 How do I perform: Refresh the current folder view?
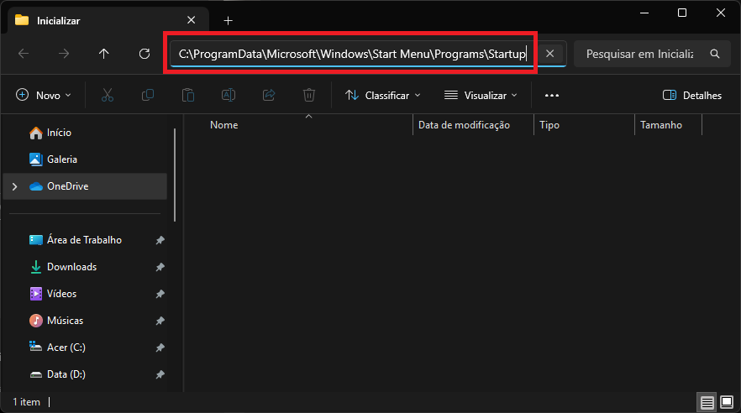coord(145,54)
